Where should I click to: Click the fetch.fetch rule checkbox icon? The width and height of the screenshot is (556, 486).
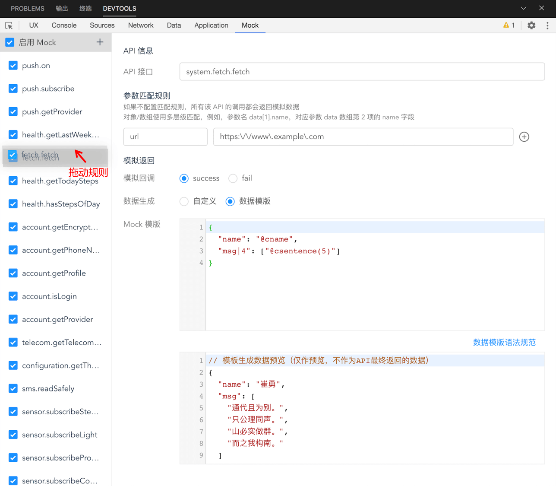[x=12, y=155]
